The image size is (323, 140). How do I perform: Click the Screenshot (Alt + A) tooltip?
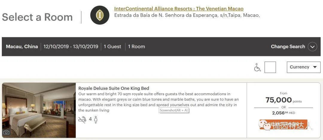(174, 110)
